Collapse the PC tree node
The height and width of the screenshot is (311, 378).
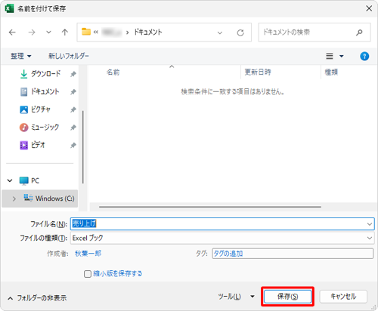(10, 180)
